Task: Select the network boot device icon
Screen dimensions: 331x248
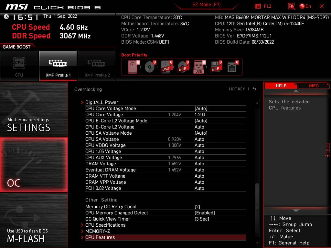Action: [x=233, y=67]
